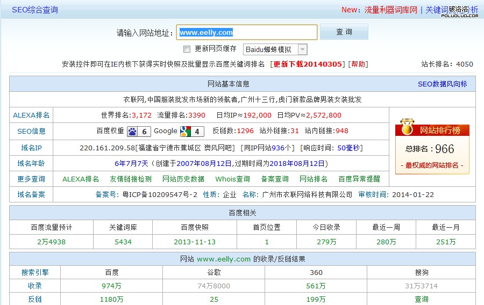Screen dimensions: 484x305
Task: Open the 流量利器词库网 link
Action: [x=391, y=10]
